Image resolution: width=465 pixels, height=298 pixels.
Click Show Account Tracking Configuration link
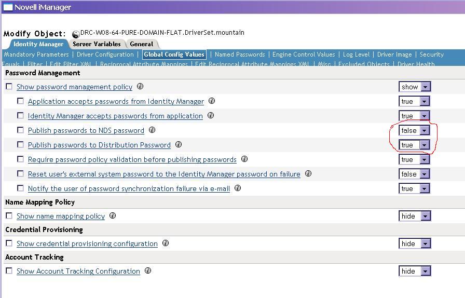78,272
